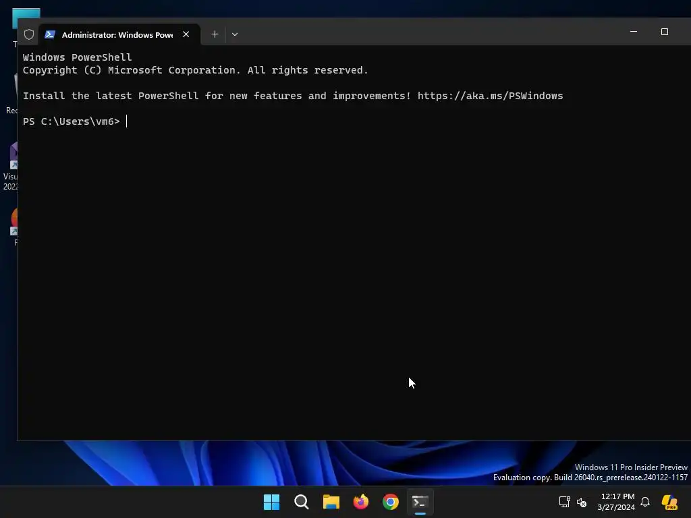The height and width of the screenshot is (518, 691).
Task: Open a new terminal tab with plus button
Action: pos(215,34)
